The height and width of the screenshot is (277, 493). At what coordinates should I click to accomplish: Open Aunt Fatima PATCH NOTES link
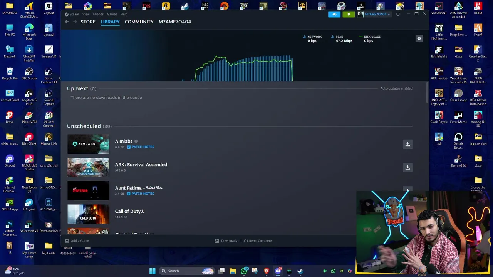141,194
